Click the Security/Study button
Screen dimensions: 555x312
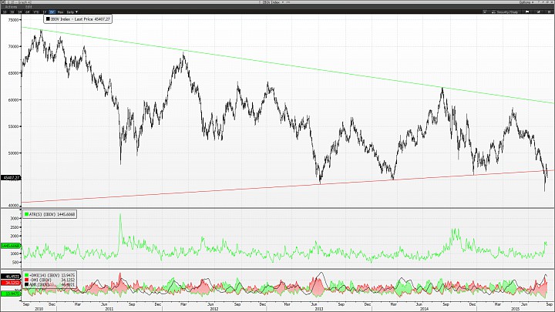pos(505,12)
